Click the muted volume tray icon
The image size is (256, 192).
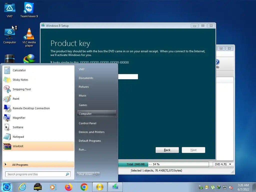coord(231,187)
